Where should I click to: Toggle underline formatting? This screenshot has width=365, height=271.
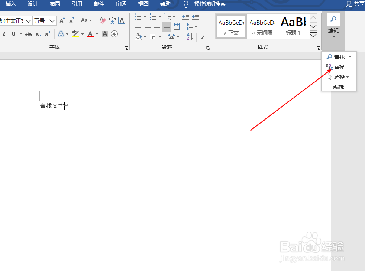pyautogui.click(x=13, y=34)
